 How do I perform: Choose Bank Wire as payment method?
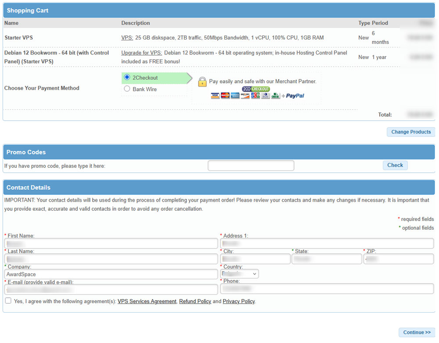click(127, 89)
